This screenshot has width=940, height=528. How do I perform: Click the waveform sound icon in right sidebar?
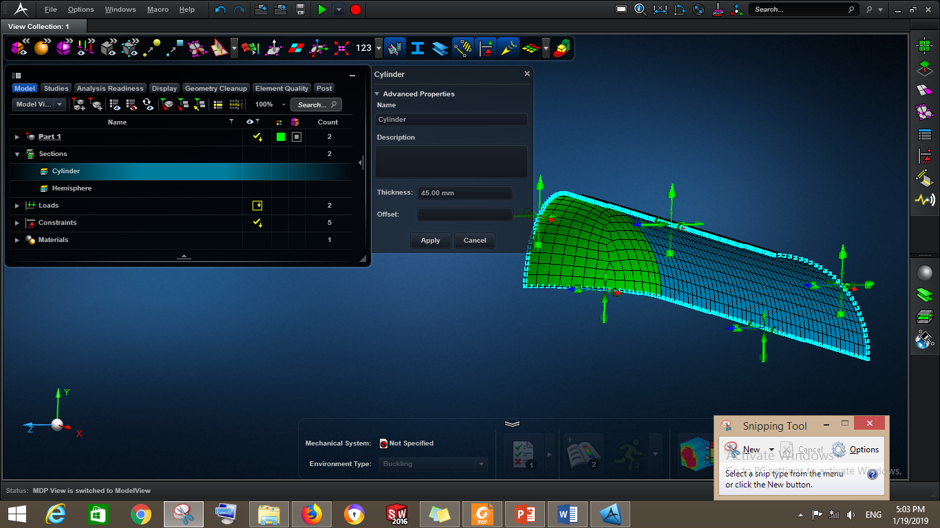(924, 200)
